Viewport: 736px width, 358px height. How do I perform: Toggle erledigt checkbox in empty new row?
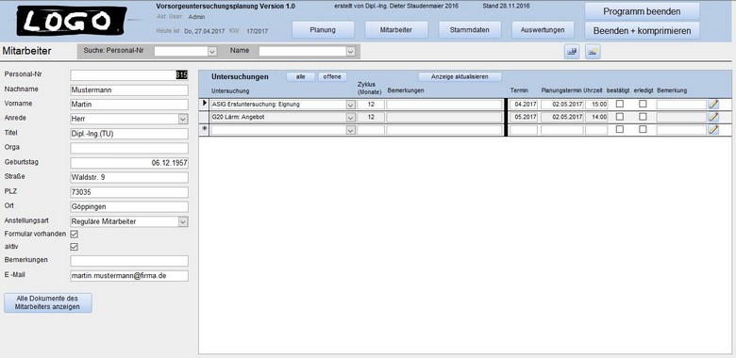(643, 129)
